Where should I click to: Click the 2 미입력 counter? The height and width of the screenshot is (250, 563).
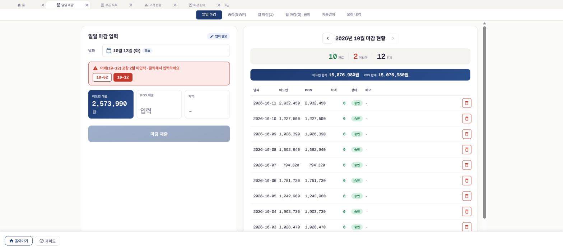pos(360,57)
